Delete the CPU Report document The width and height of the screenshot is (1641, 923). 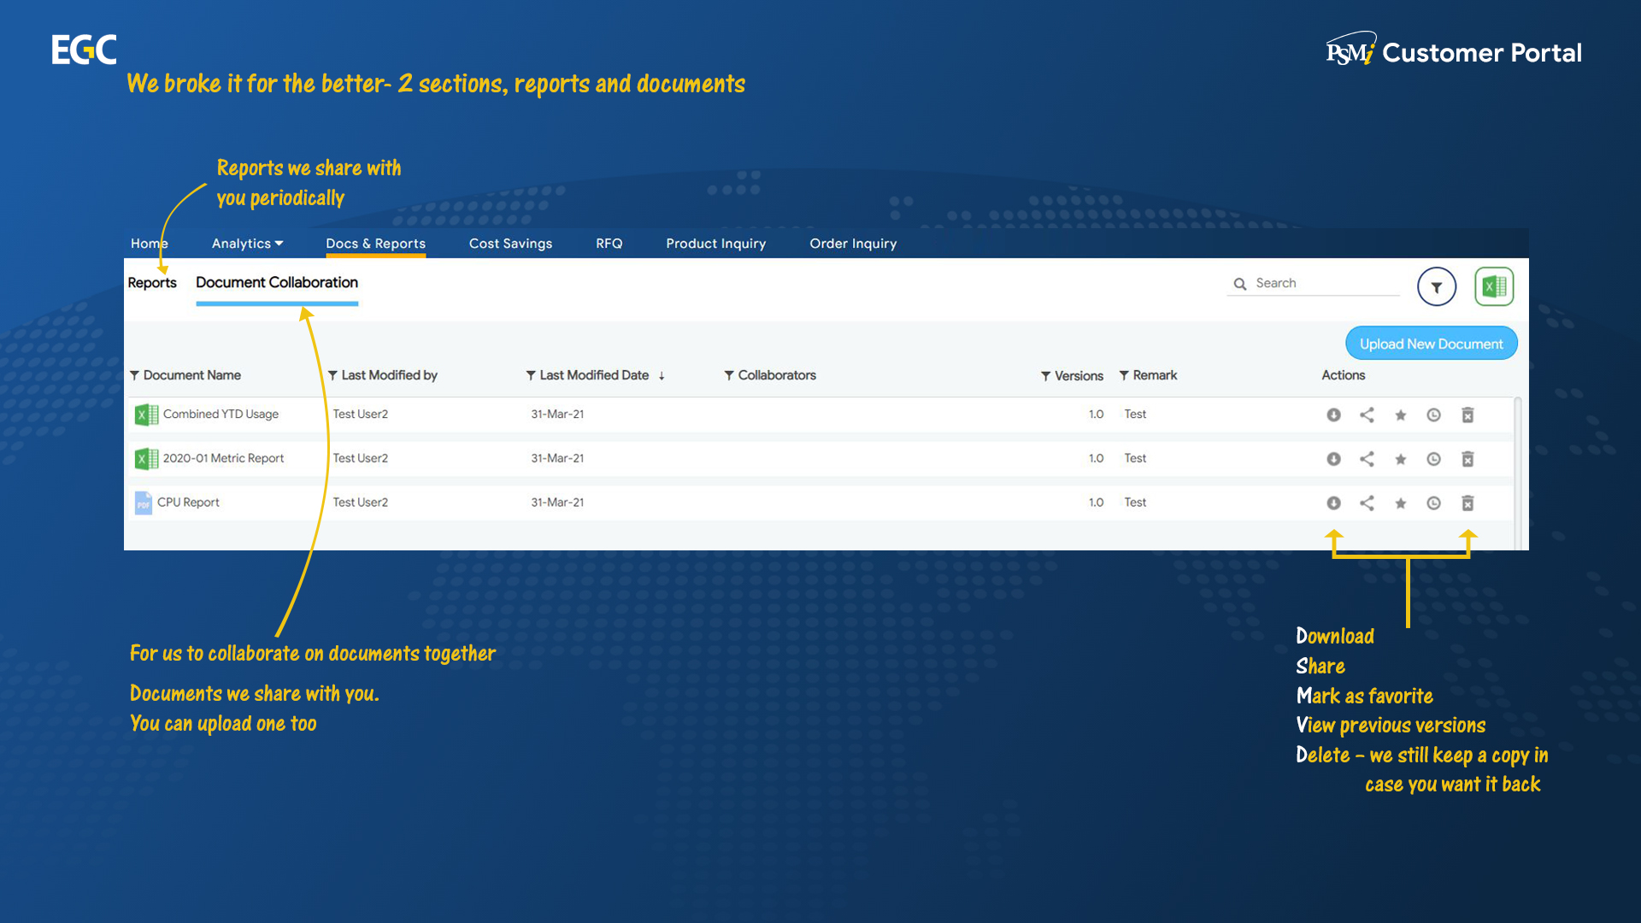1468,503
